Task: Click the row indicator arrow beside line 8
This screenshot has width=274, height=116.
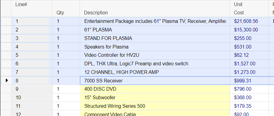Action: [7, 81]
